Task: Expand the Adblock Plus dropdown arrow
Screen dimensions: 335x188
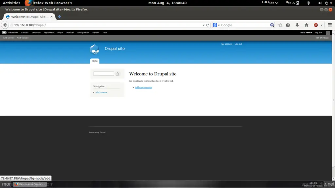Action: tap(322, 25)
